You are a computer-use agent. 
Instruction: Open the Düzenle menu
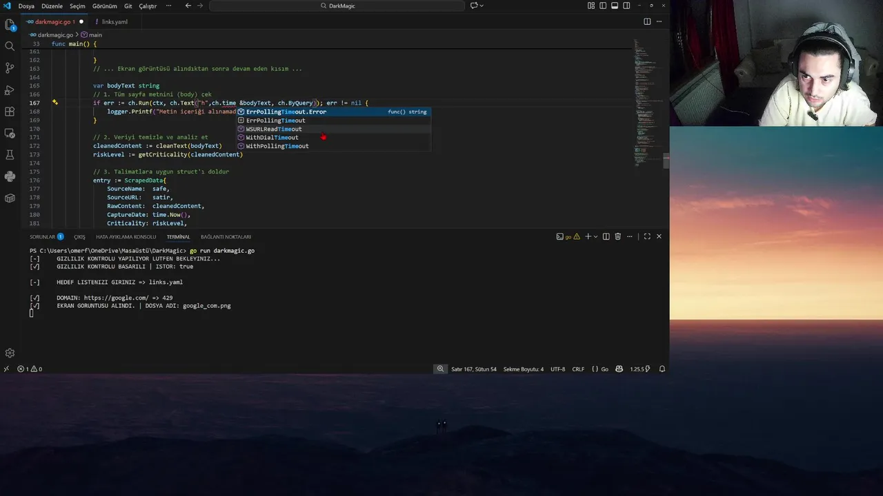(52, 6)
